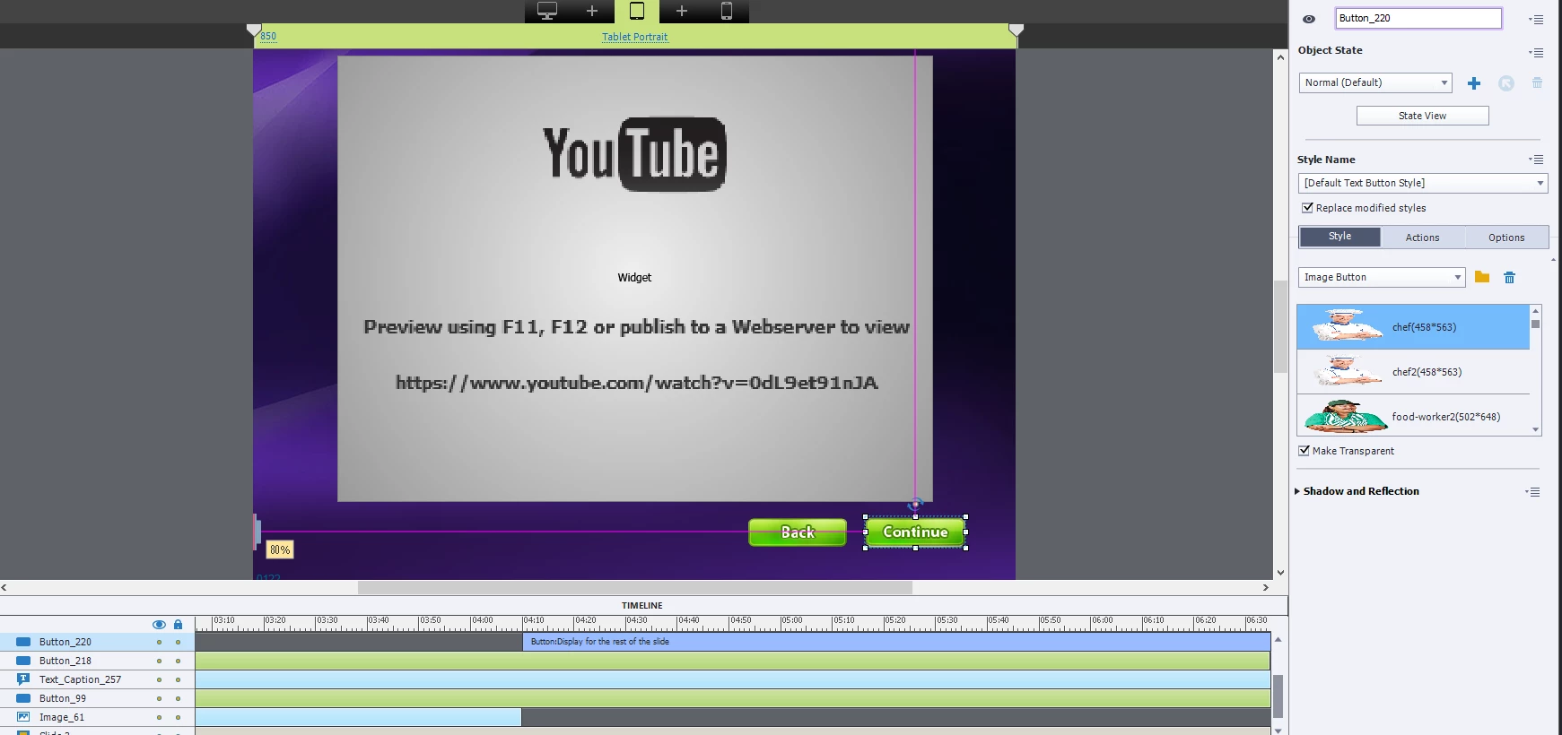The image size is (1562, 735).
Task: Click the delete state trash icon
Action: [x=1537, y=82]
